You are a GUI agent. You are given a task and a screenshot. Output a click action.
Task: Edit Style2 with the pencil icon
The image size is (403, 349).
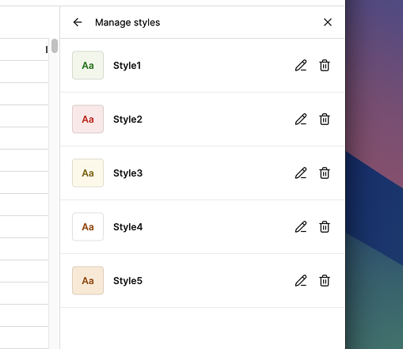pyautogui.click(x=301, y=119)
